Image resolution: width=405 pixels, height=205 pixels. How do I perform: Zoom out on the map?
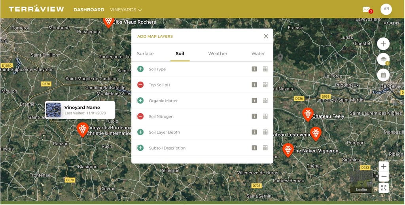(x=384, y=177)
